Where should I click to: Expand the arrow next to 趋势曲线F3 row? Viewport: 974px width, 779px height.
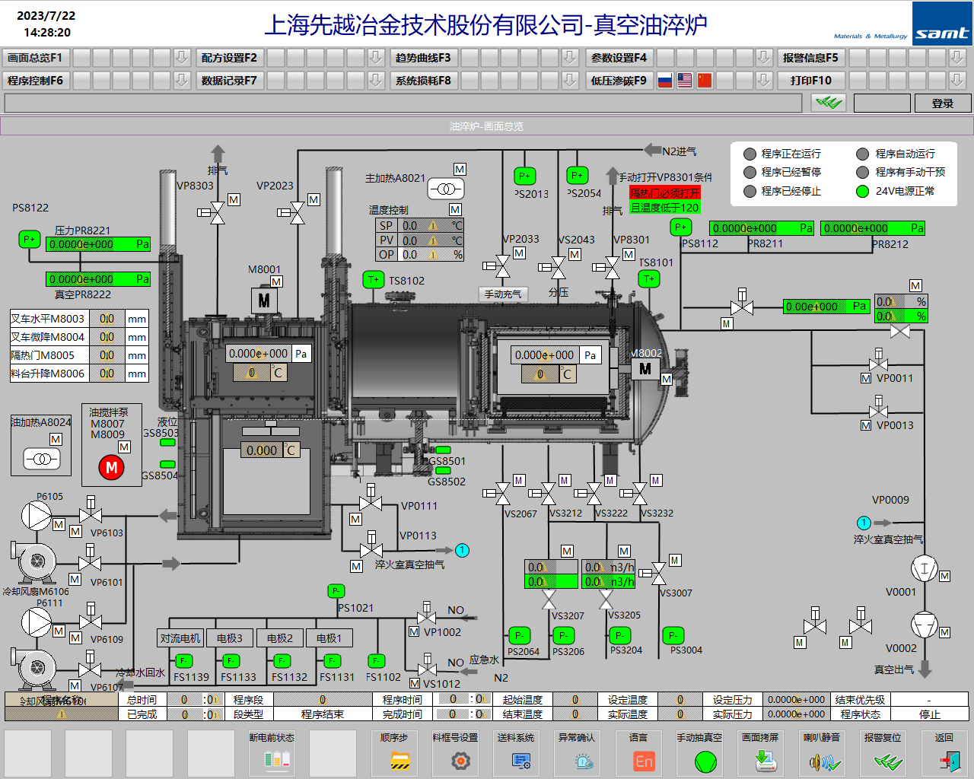coord(570,58)
